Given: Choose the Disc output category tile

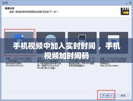Looking at the screenshot, I should [51, 43].
